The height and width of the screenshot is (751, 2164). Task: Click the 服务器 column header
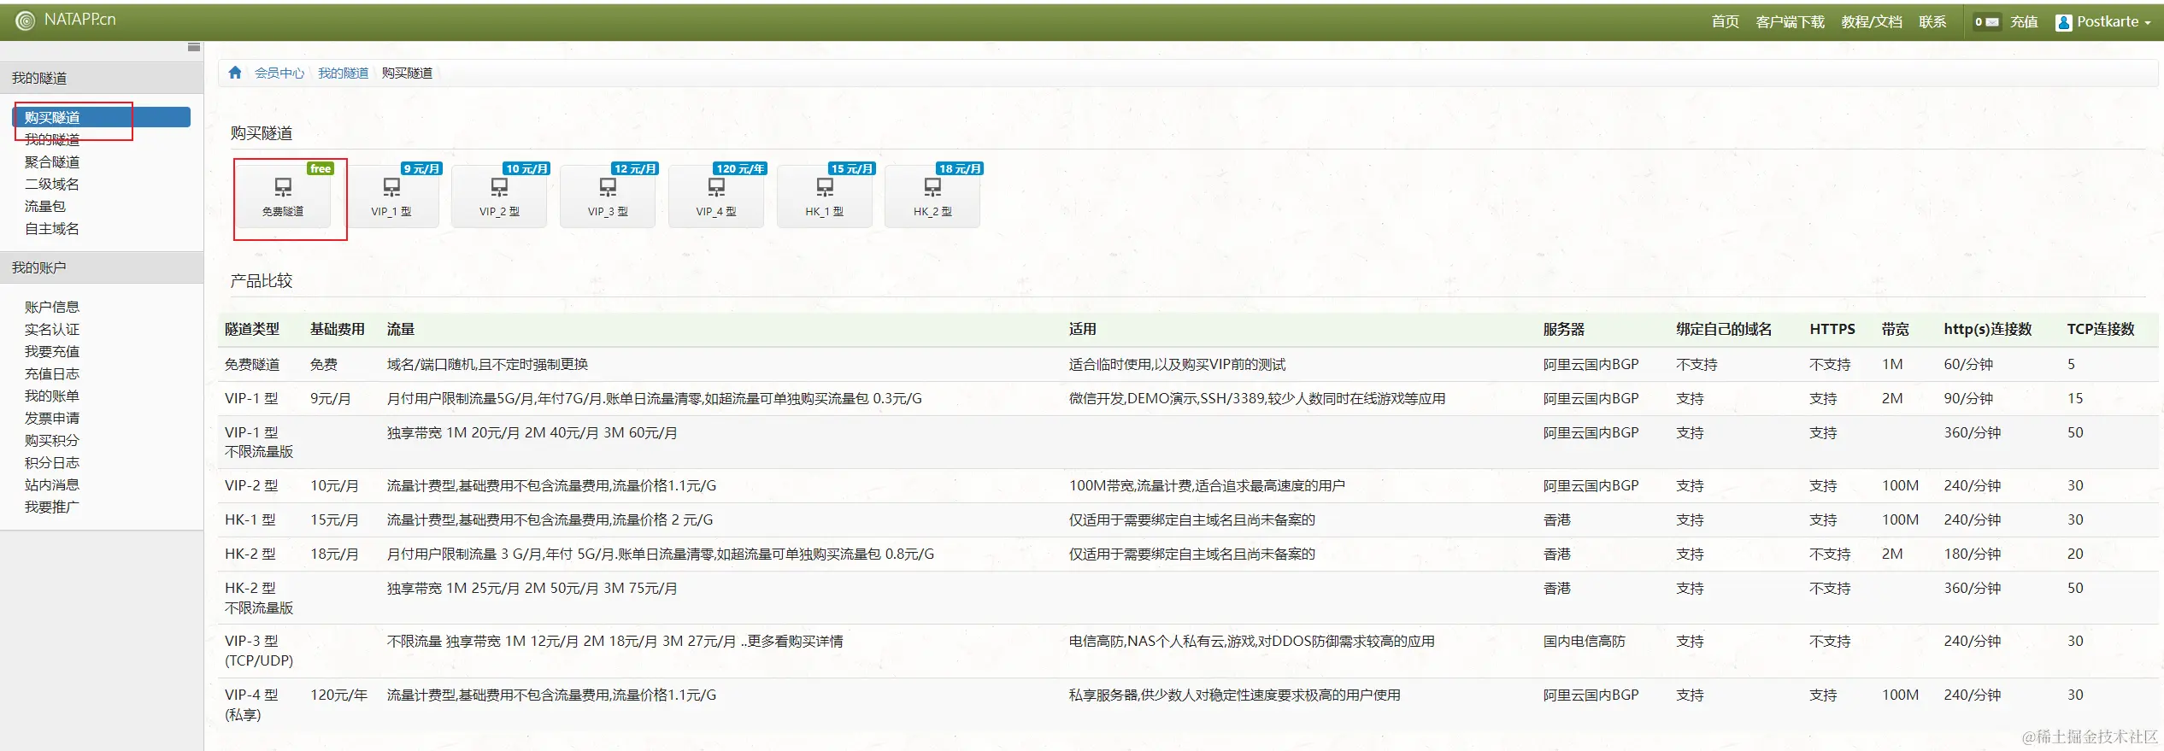click(1564, 329)
